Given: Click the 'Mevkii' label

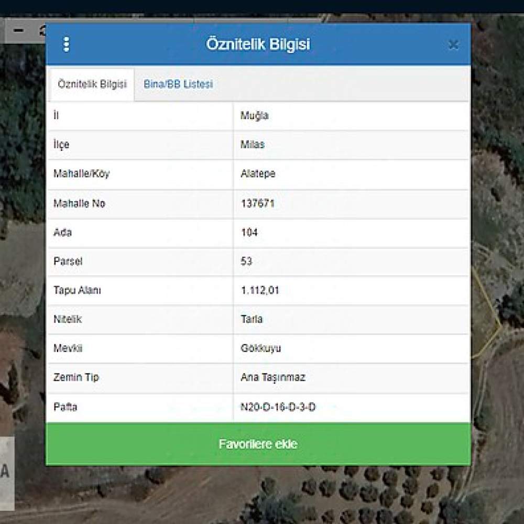Looking at the screenshot, I should pos(68,348).
